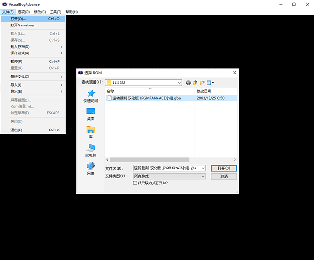Open the view menu icon in dialog

point(210,83)
